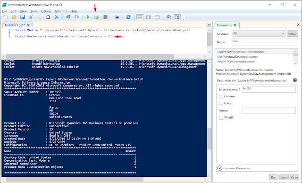Viewport: 302px width, 183px height.
Task: Click the Export-NAVServerLicenseInformation line in the script
Action: tap(64, 36)
